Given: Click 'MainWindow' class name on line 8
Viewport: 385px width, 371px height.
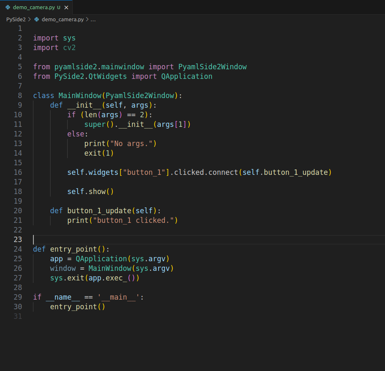Looking at the screenshot, I should point(80,96).
